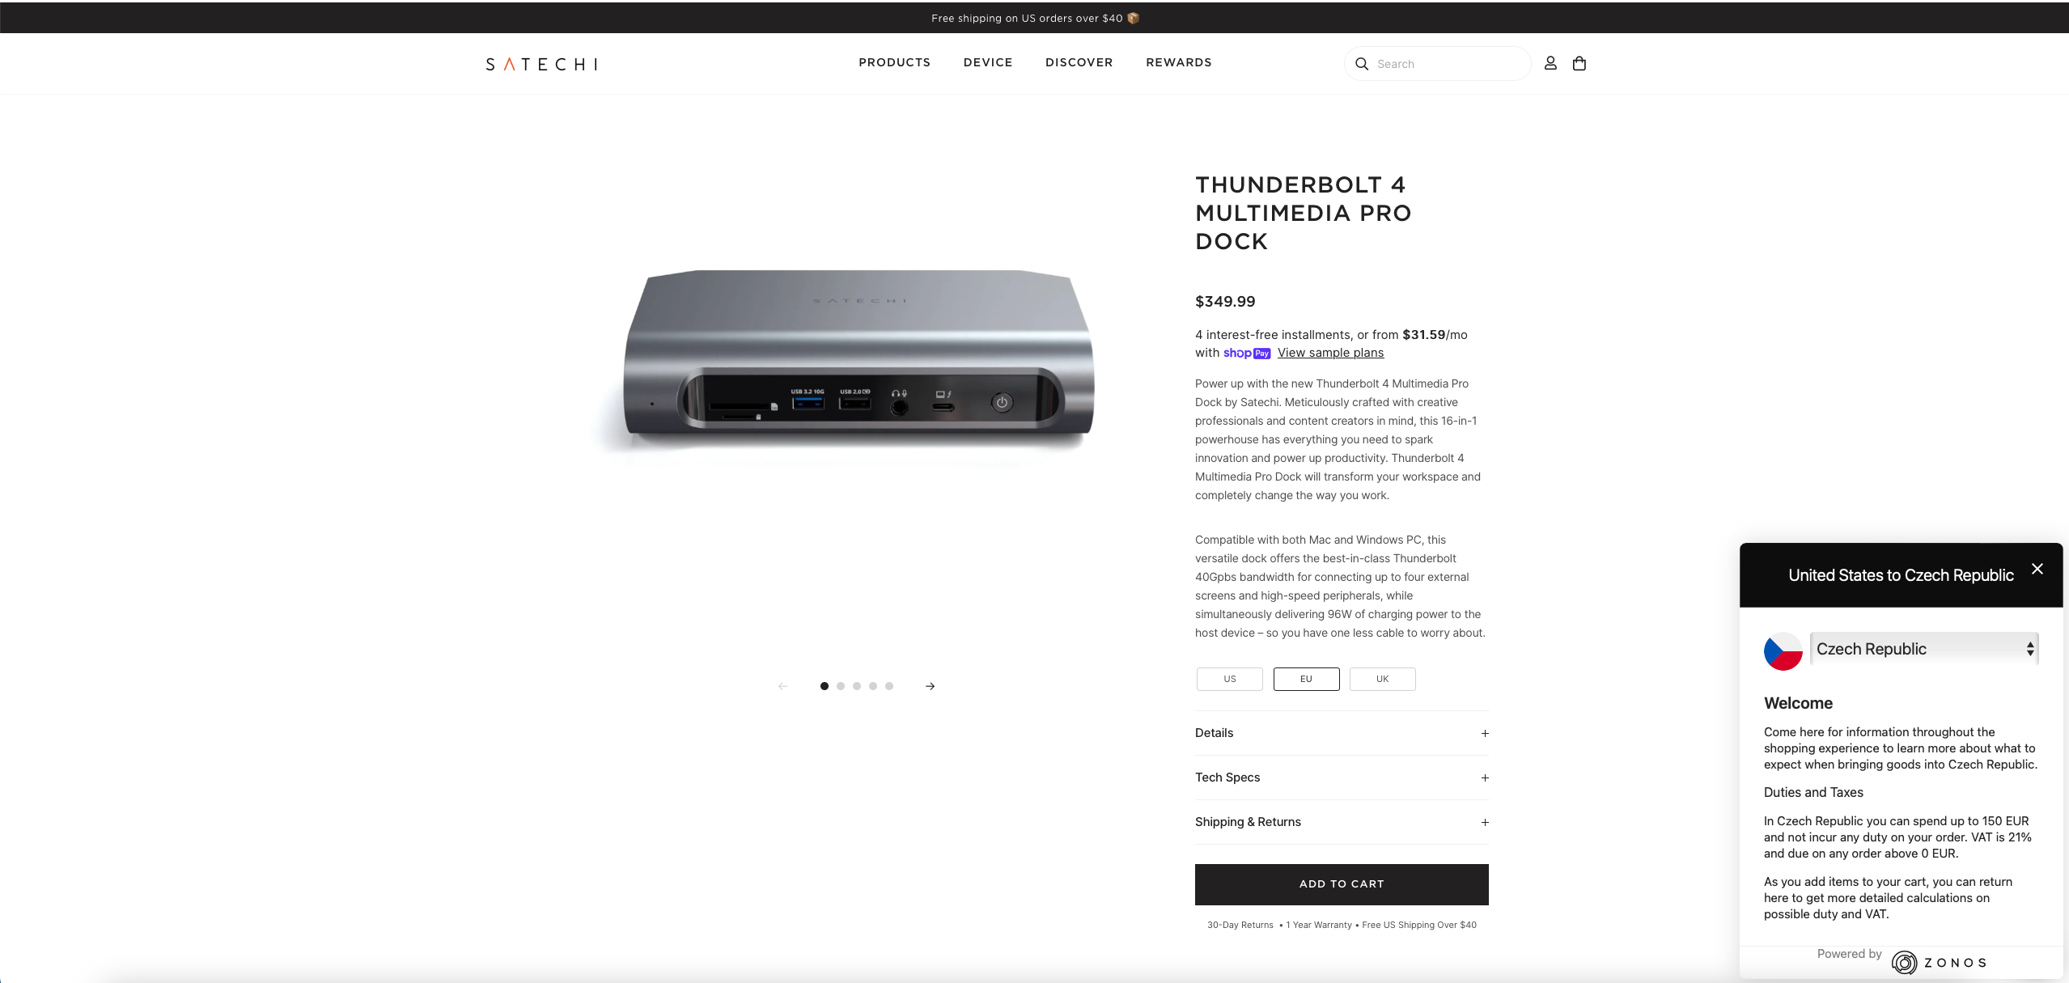2069x983 pixels.
Task: Select the UK plug option
Action: coord(1383,679)
